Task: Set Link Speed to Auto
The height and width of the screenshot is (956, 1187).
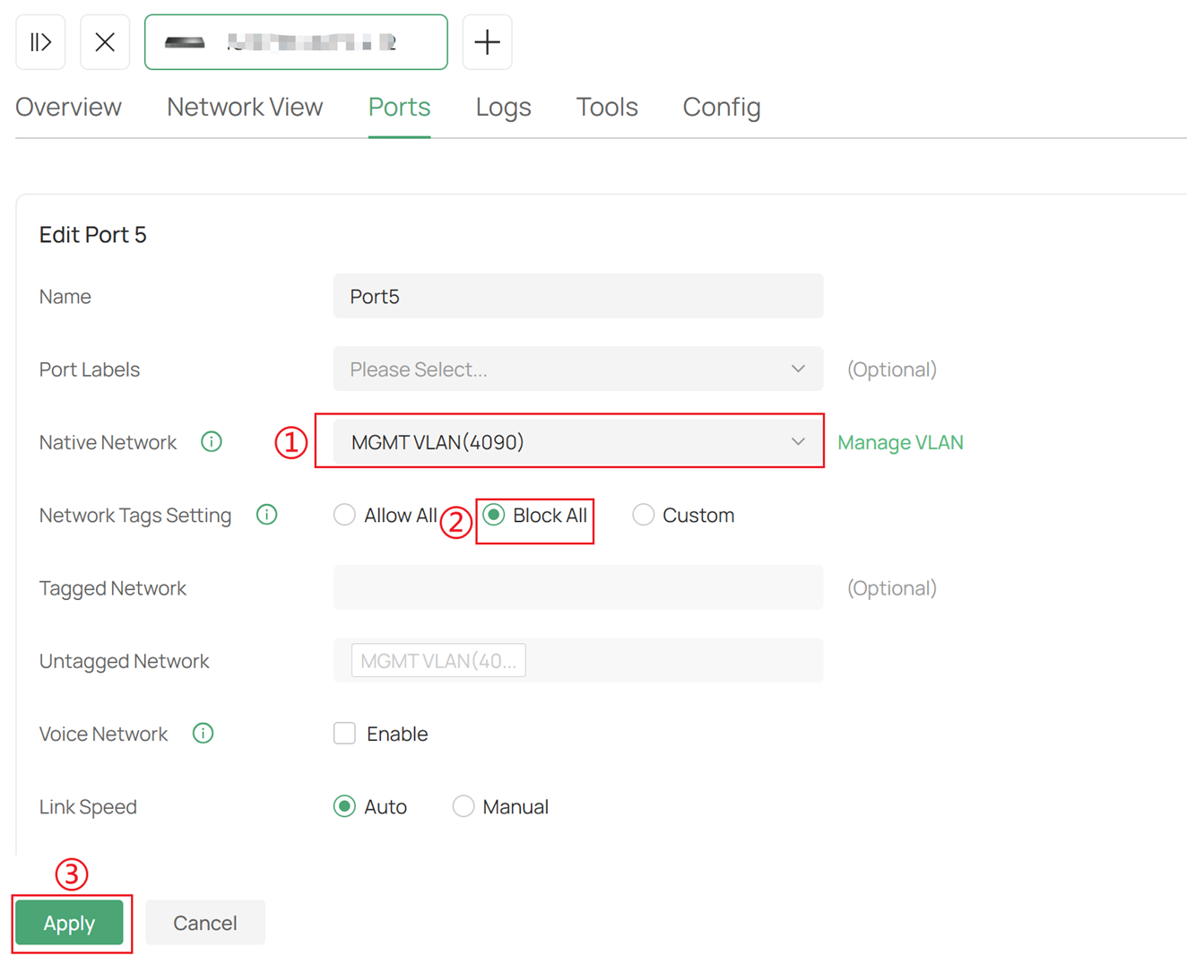Action: (x=344, y=806)
